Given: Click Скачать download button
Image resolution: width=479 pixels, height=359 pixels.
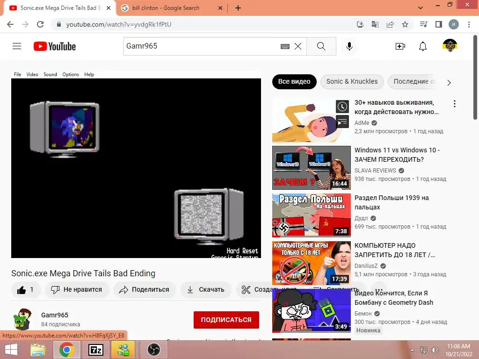Looking at the screenshot, I should [206, 290].
